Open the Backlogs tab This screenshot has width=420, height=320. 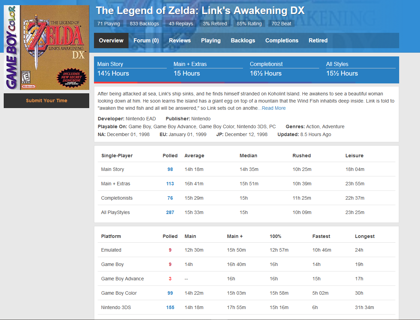point(243,40)
